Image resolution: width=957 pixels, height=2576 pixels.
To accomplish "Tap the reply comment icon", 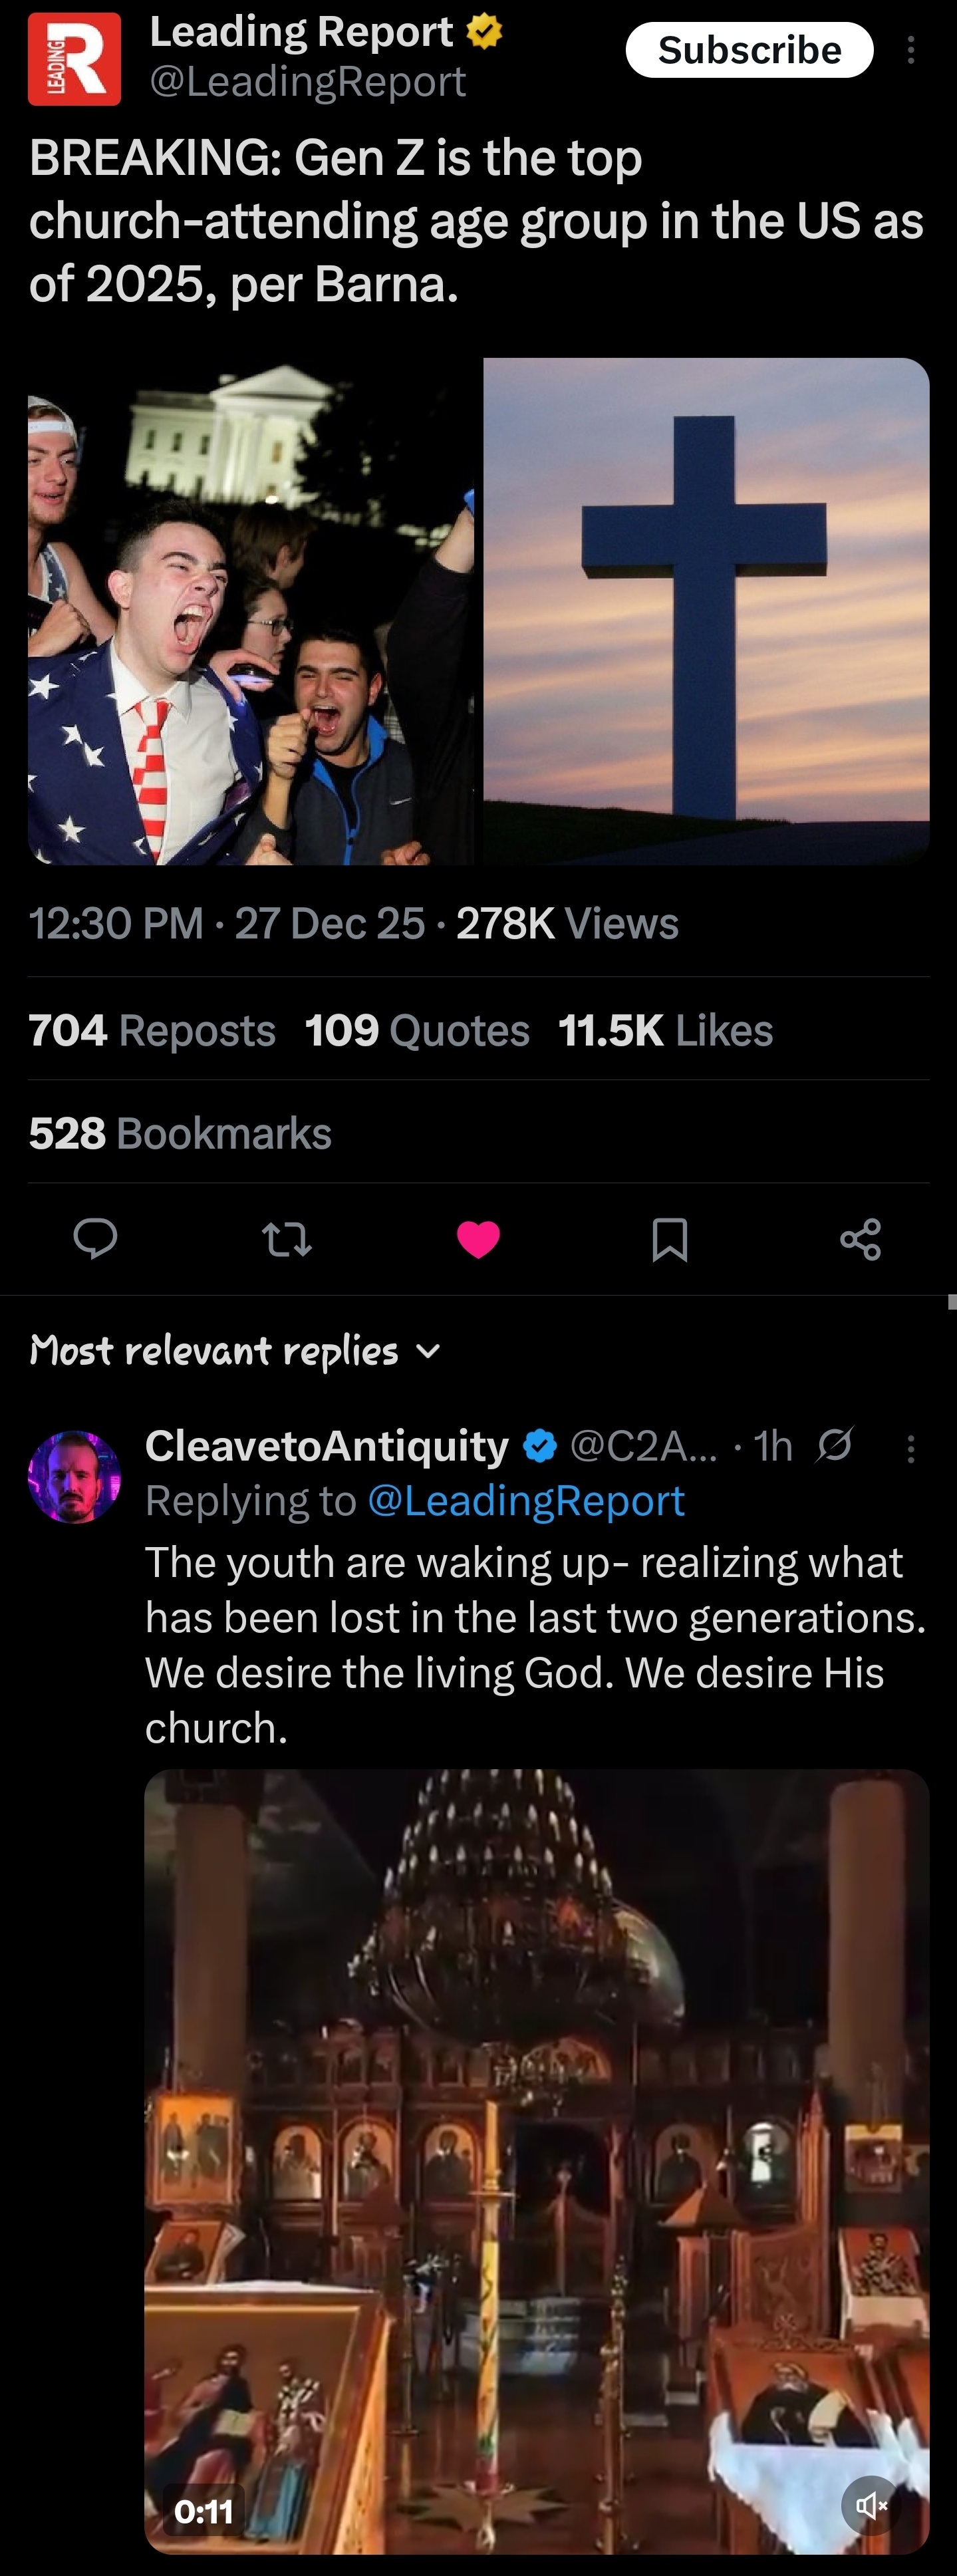I will pos(96,1239).
